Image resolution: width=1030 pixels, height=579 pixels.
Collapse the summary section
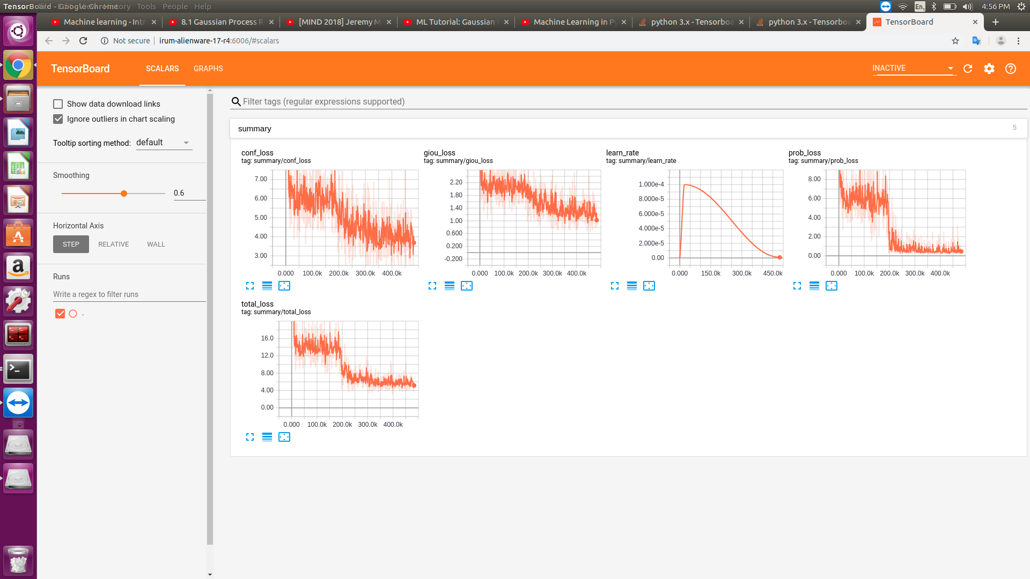click(x=628, y=129)
